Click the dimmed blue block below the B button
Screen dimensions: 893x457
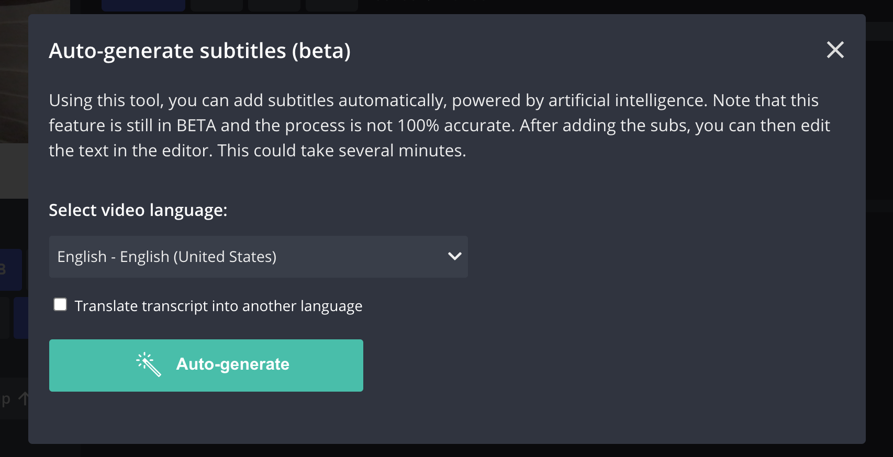[x=20, y=318]
